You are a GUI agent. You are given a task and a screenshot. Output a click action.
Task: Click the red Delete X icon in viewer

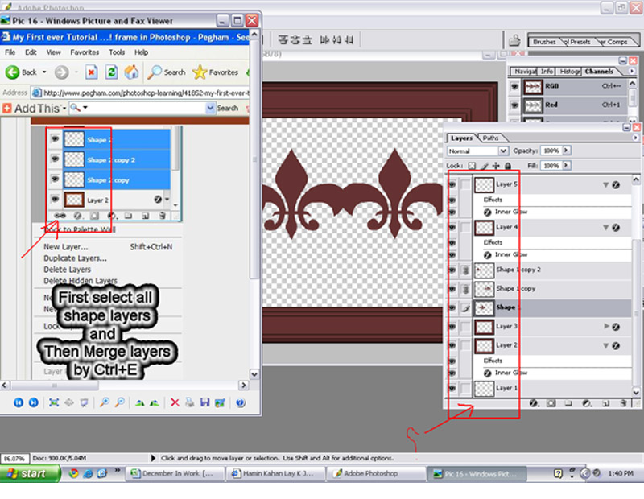click(175, 402)
